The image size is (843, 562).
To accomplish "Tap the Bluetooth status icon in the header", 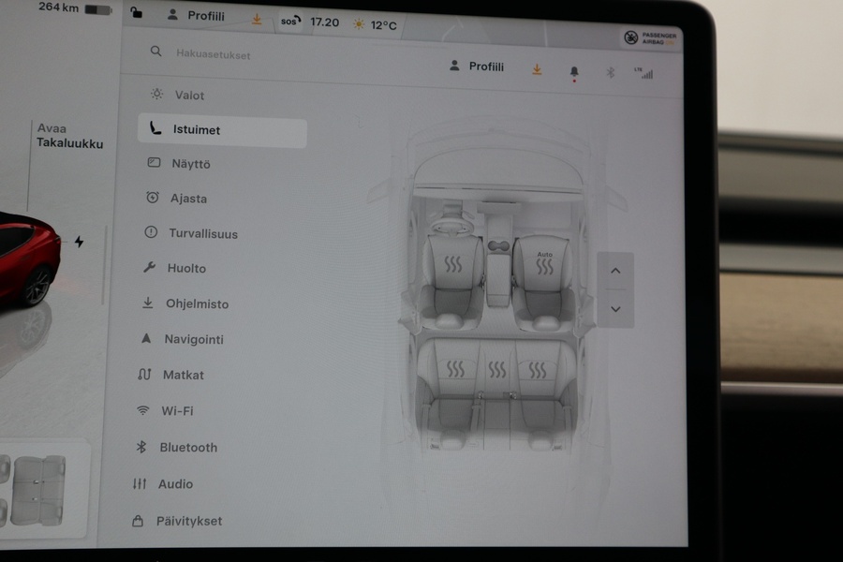I will [x=611, y=72].
